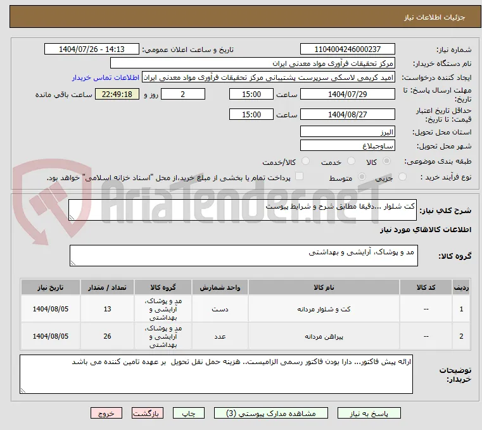Select the خدمت radio button
The height and width of the screenshot is (430, 482).
[351, 161]
